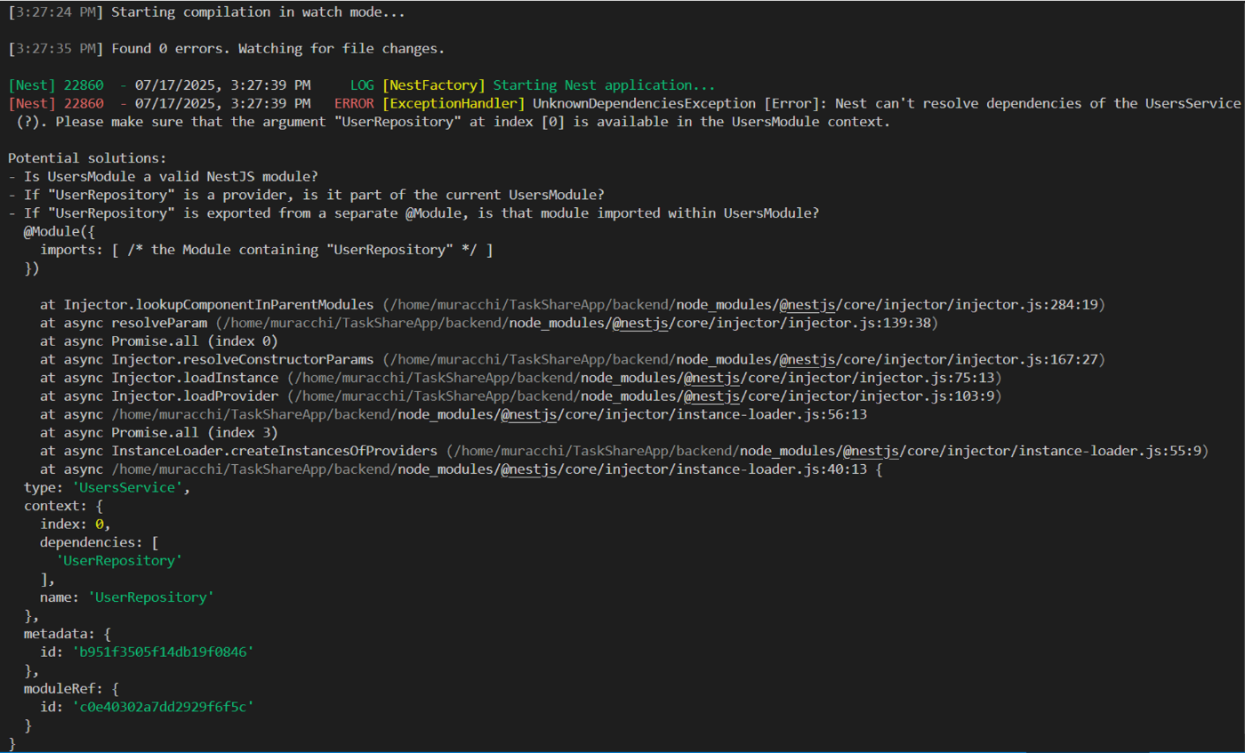This screenshot has width=1245, height=753.
Task: Click 'Injector.loadInstance' in stack trace
Action: (195, 378)
